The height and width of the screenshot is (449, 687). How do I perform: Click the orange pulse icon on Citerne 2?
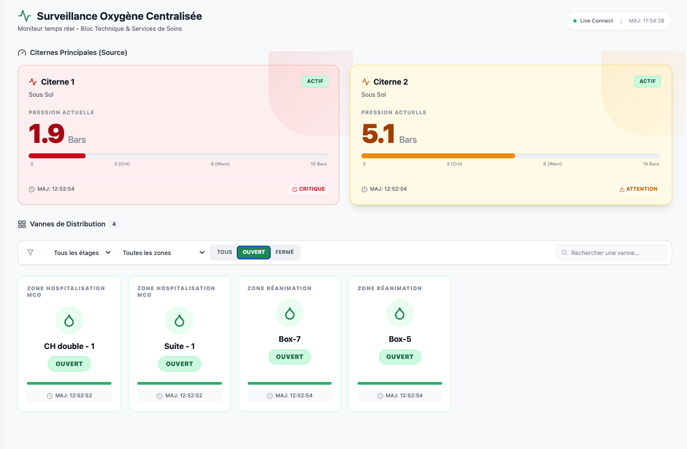pos(366,82)
